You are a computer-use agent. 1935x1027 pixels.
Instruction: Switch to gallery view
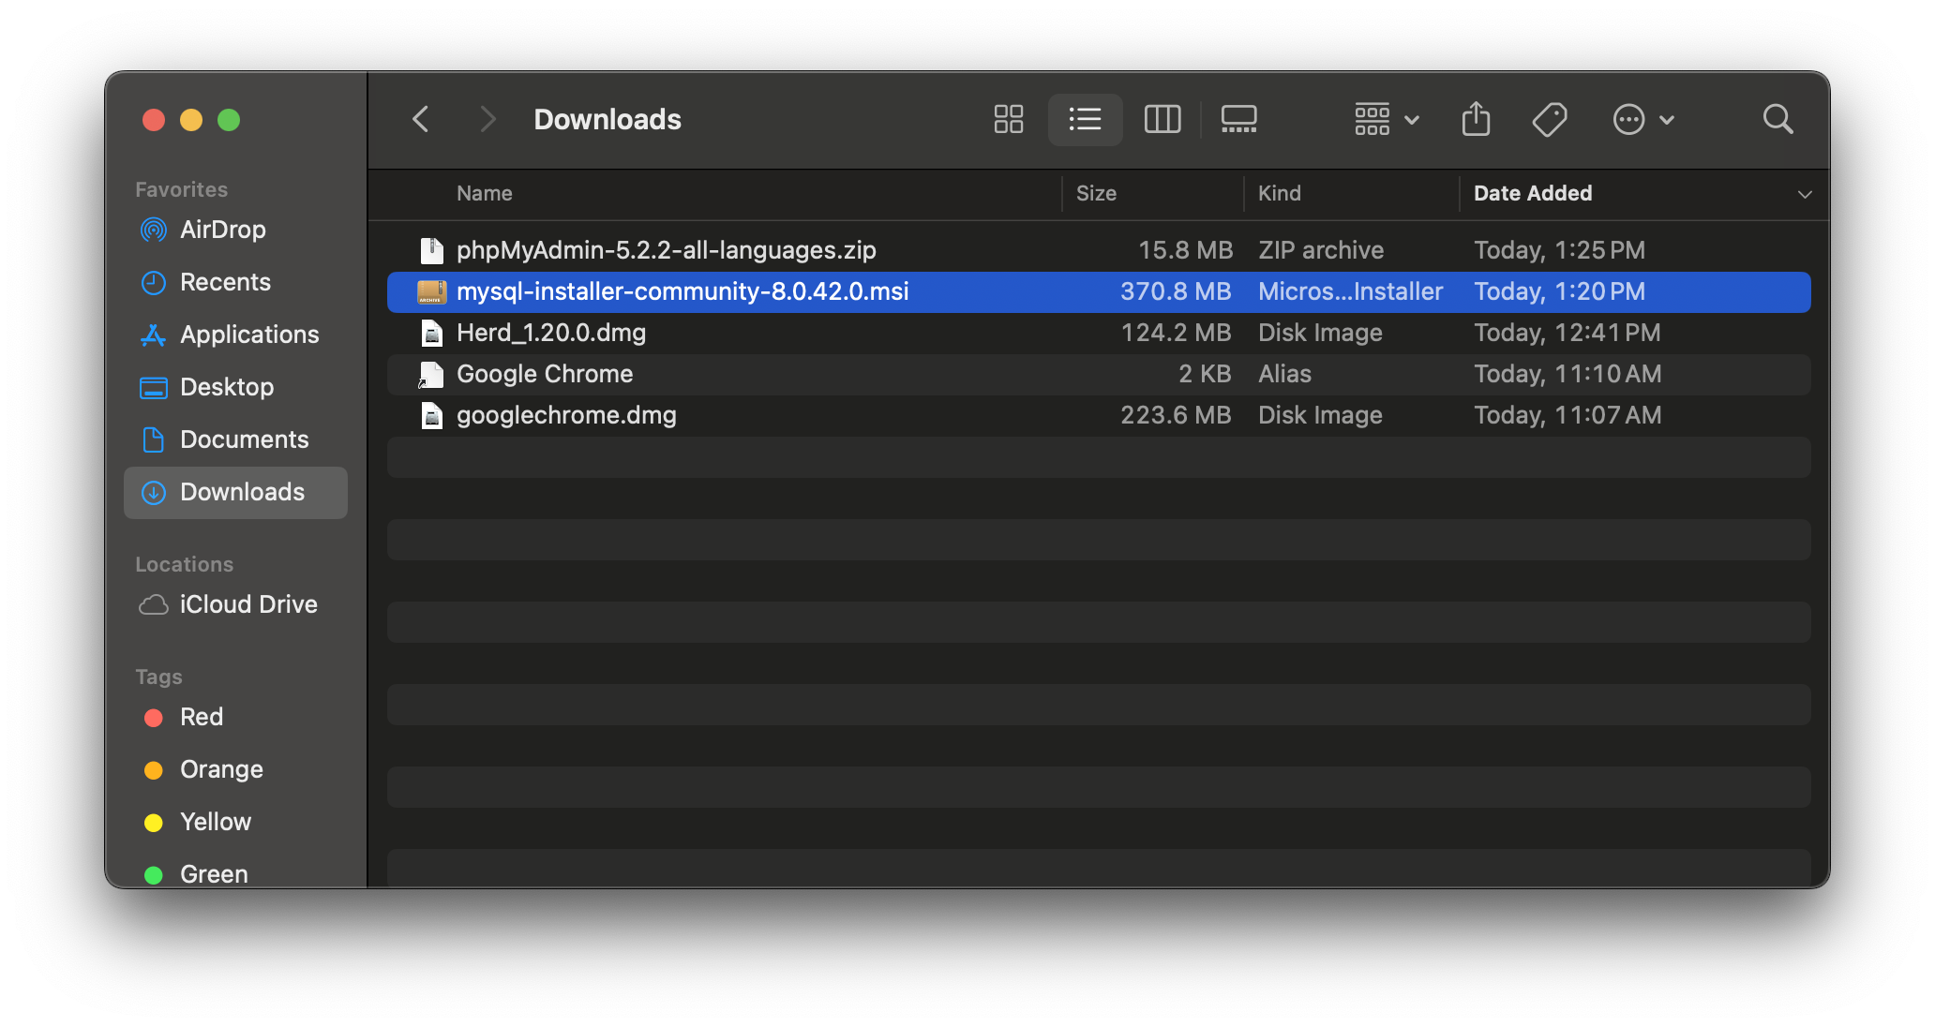tap(1238, 119)
